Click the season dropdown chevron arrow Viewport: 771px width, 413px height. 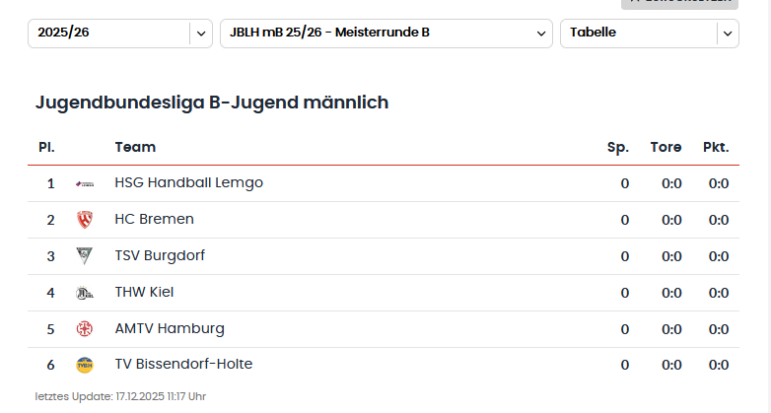pos(201,33)
